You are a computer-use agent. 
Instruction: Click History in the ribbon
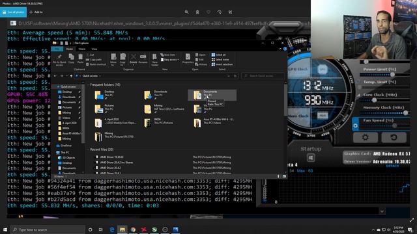201,64
